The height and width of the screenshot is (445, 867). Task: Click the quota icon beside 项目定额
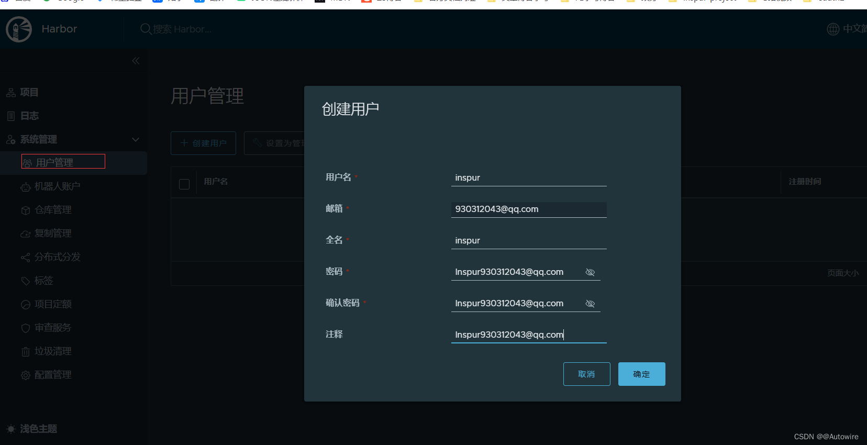(x=25, y=305)
